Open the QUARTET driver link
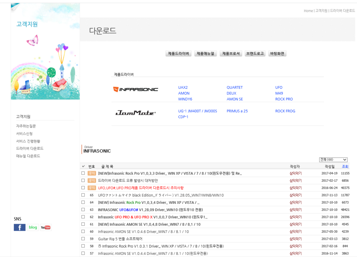Screen dimensions: 357x257 coord(235,87)
